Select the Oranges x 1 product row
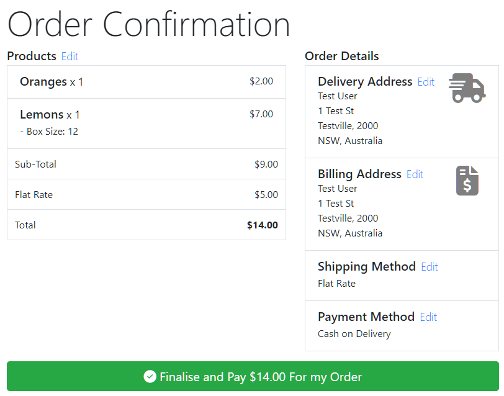The width and height of the screenshot is (504, 396). 146,82
